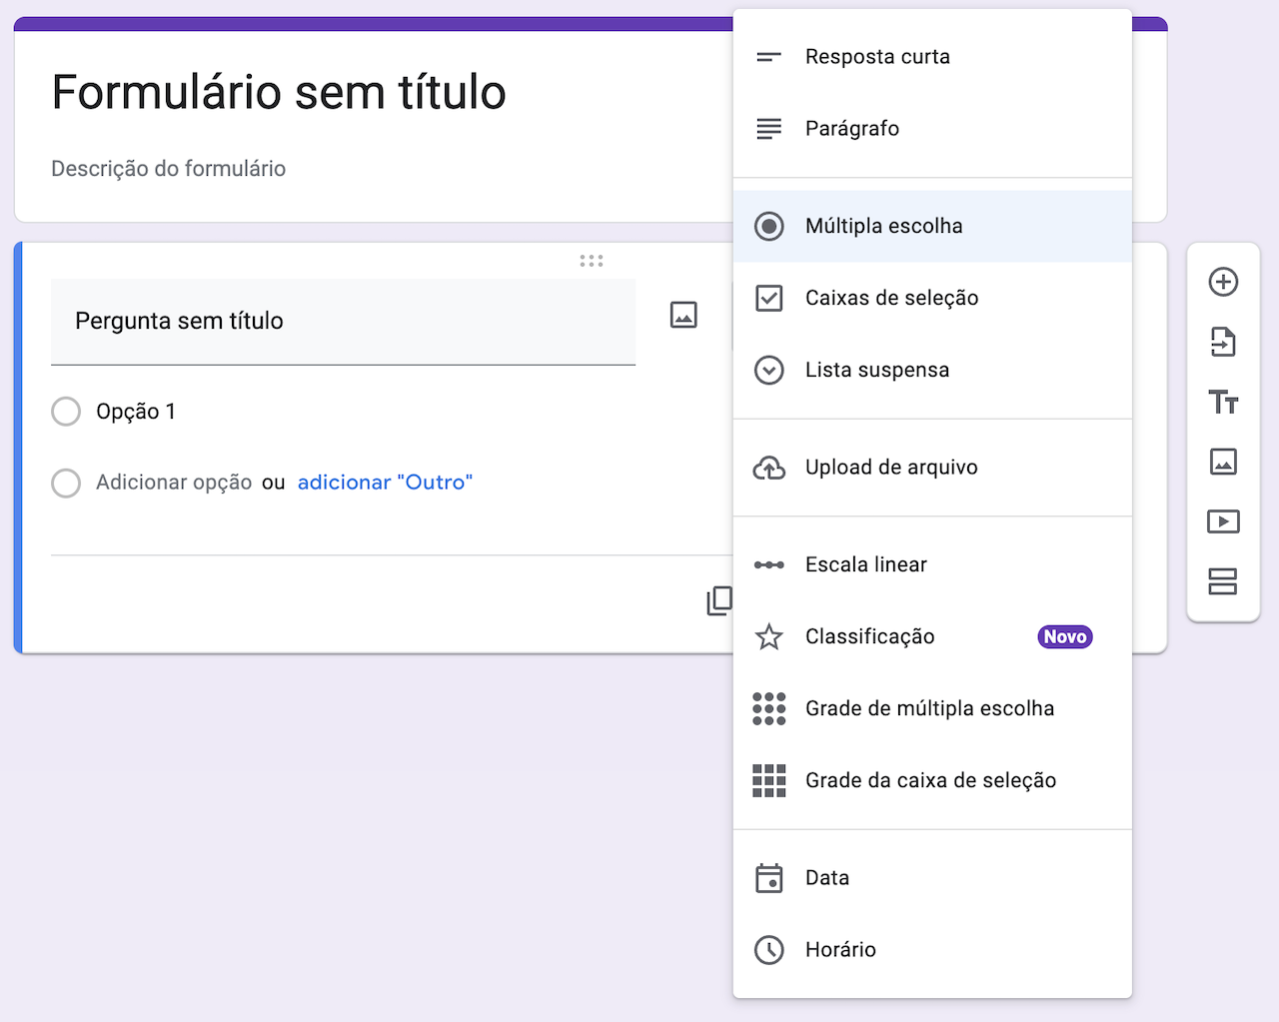Insert image into the question title

click(683, 316)
